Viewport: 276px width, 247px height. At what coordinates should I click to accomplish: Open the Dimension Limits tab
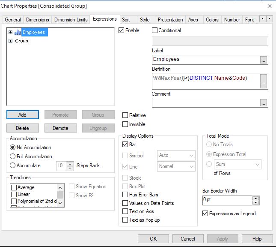point(71,20)
